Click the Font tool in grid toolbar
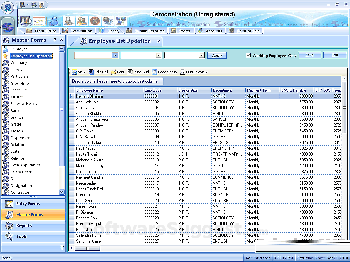Viewport: 350px width, 262px height. (x=117, y=72)
